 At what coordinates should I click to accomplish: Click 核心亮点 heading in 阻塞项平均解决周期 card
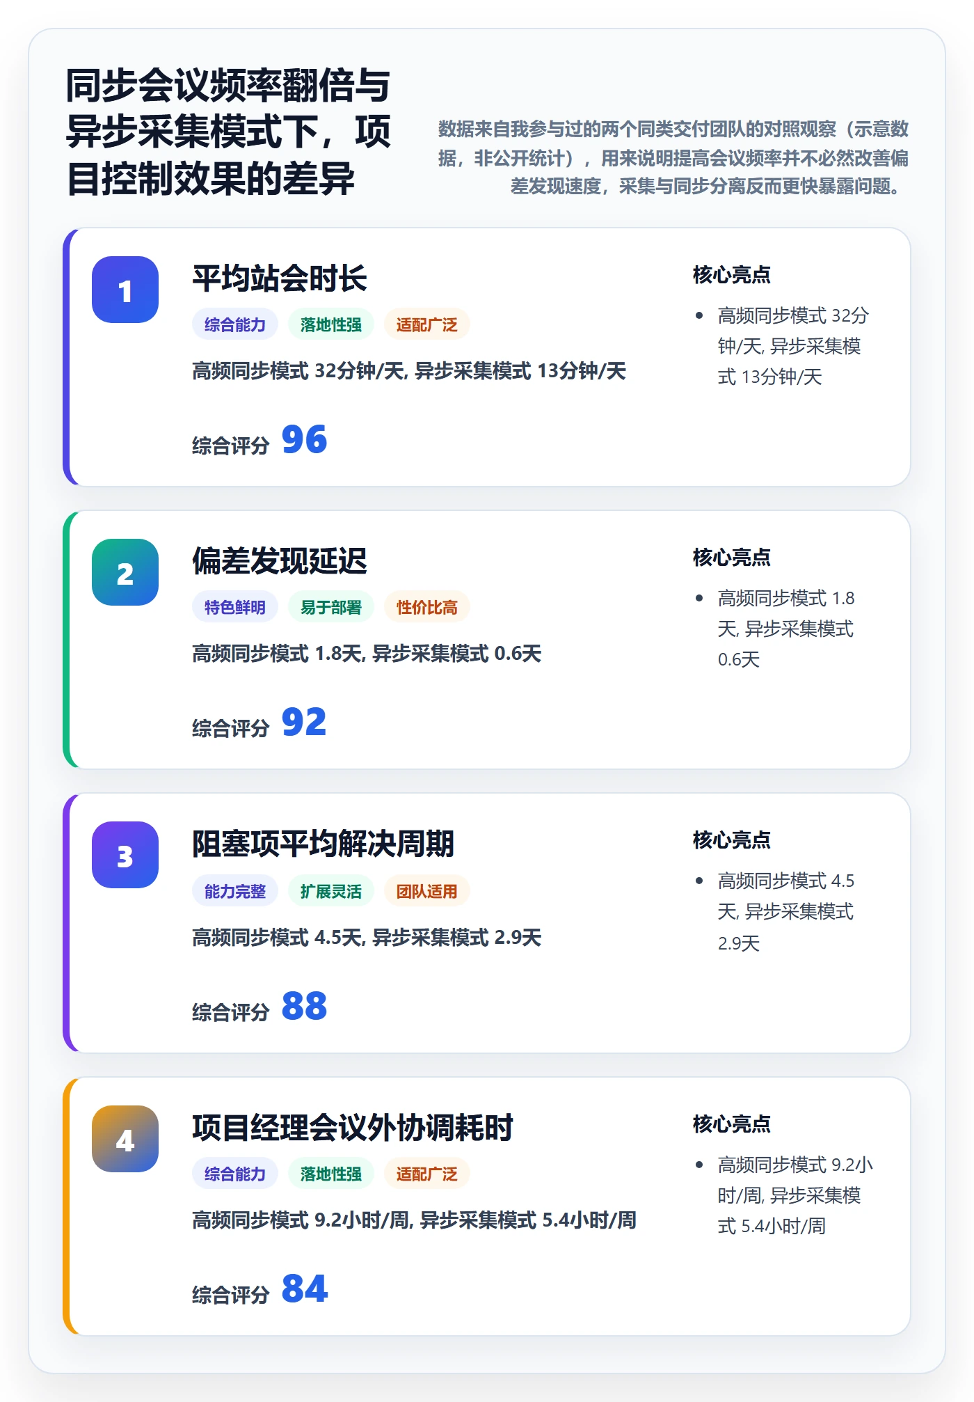[732, 840]
